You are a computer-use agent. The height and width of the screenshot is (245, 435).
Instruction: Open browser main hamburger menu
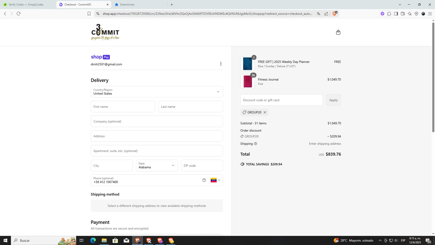click(430, 14)
